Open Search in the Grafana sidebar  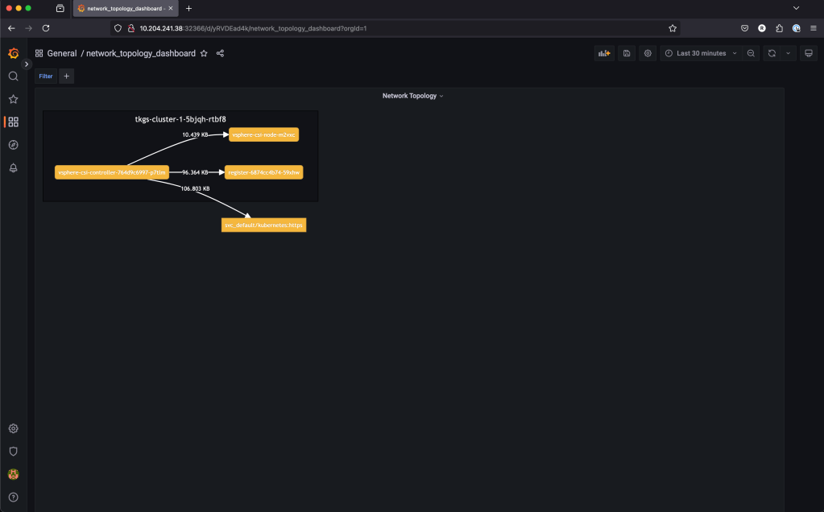[x=13, y=76]
